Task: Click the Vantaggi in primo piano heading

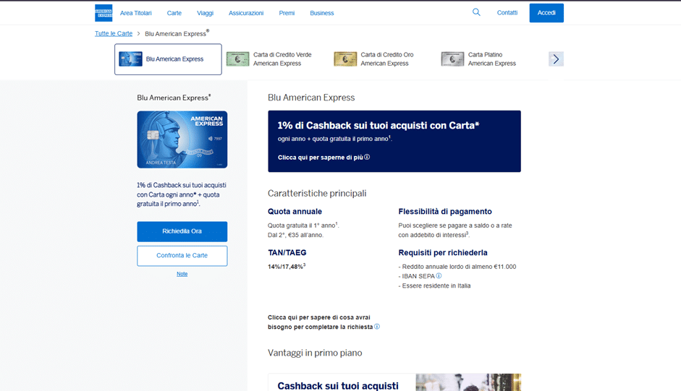Action: pos(315,353)
